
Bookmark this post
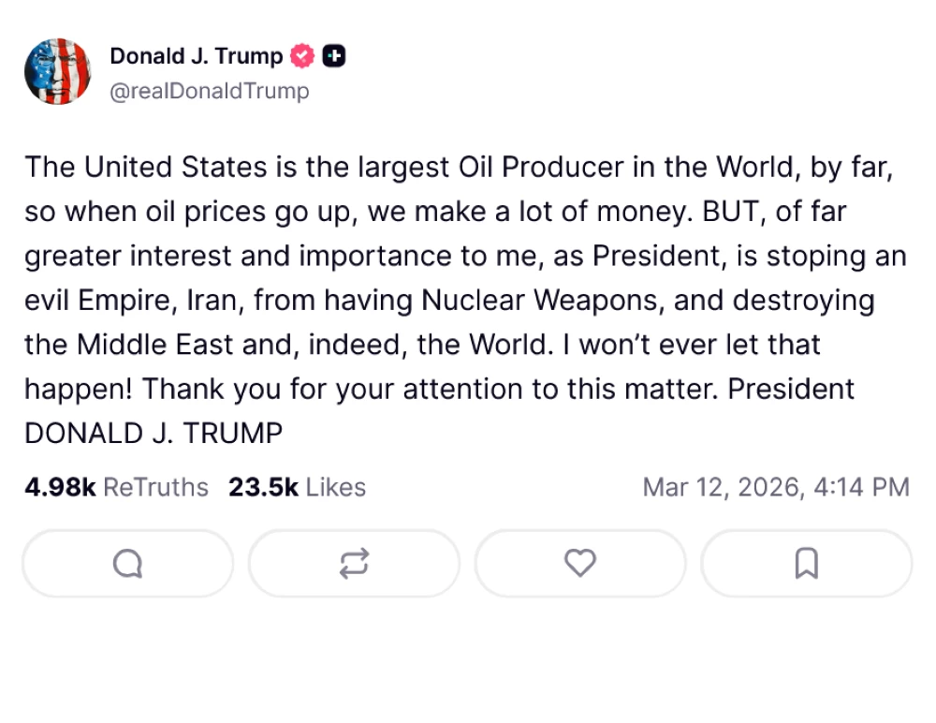[x=806, y=564]
